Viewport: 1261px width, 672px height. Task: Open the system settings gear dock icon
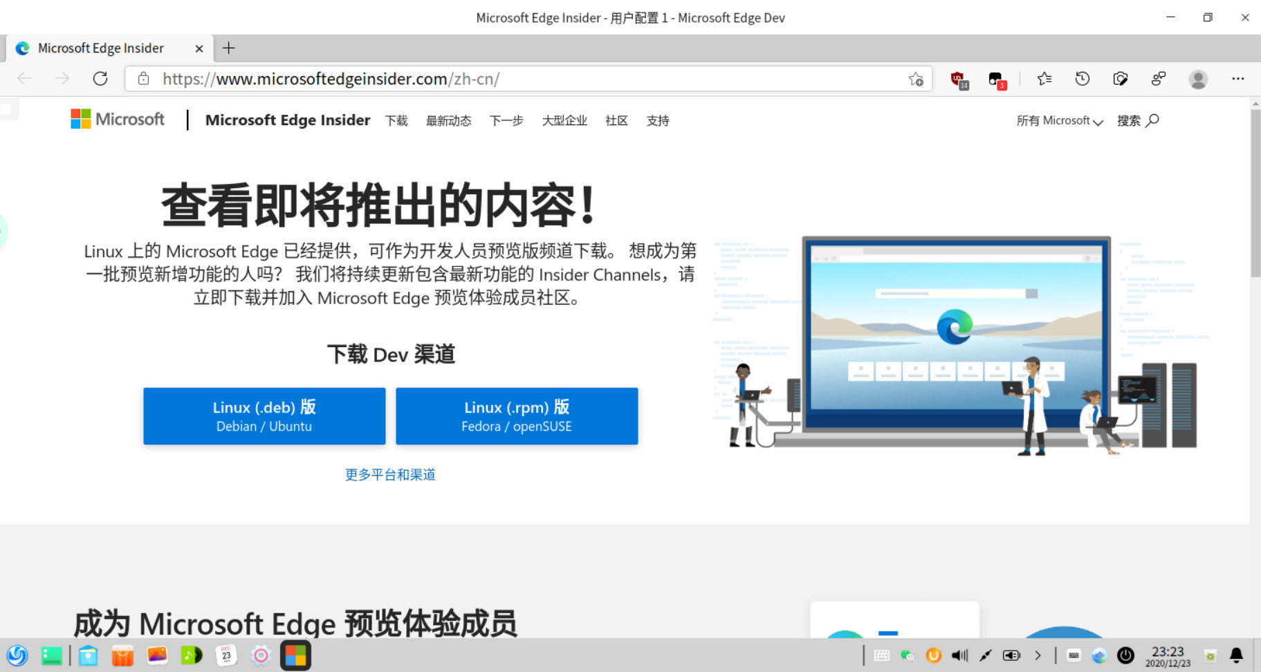point(261,655)
